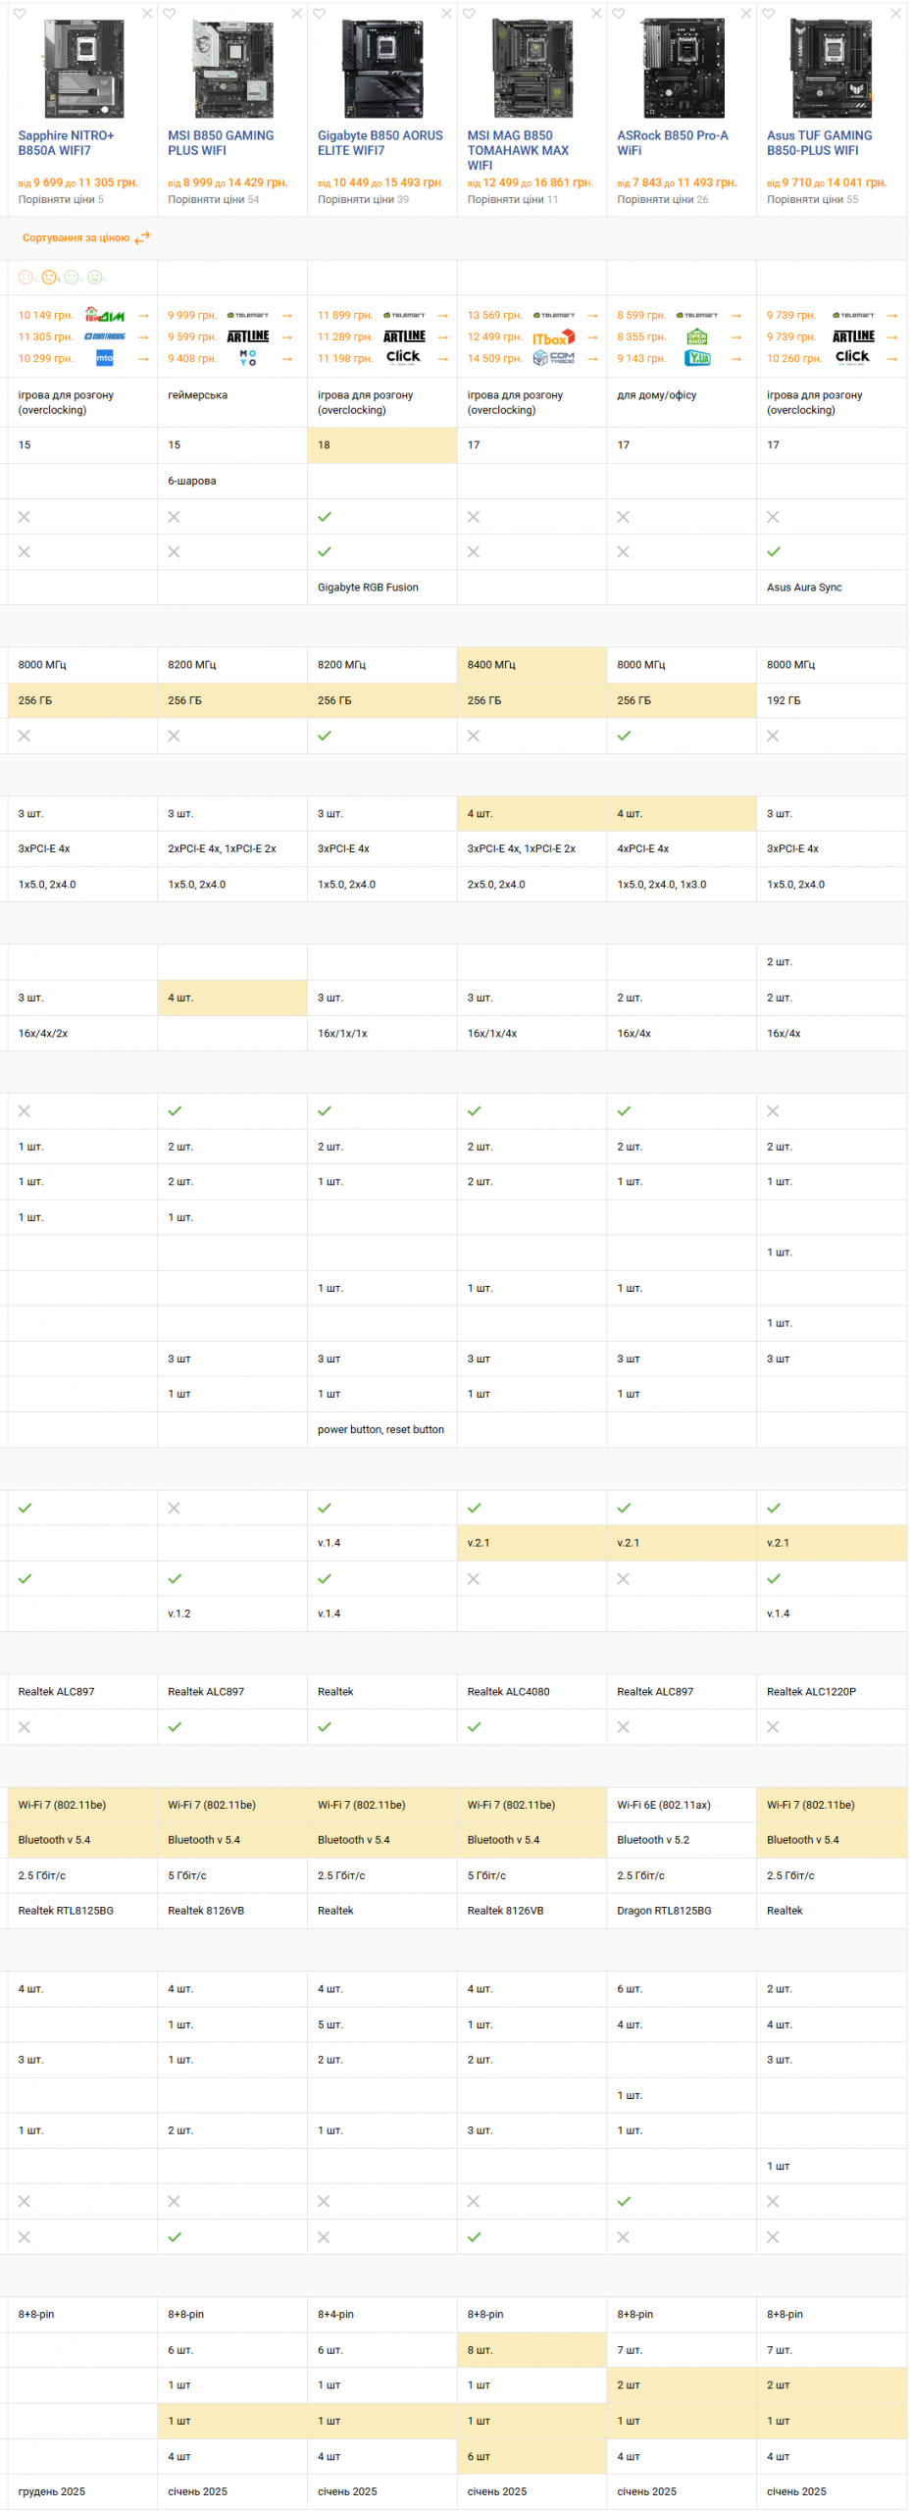Add MSI B850 GAMING PLUS WIFI to favorites
The height and width of the screenshot is (2511, 911).
[170, 14]
